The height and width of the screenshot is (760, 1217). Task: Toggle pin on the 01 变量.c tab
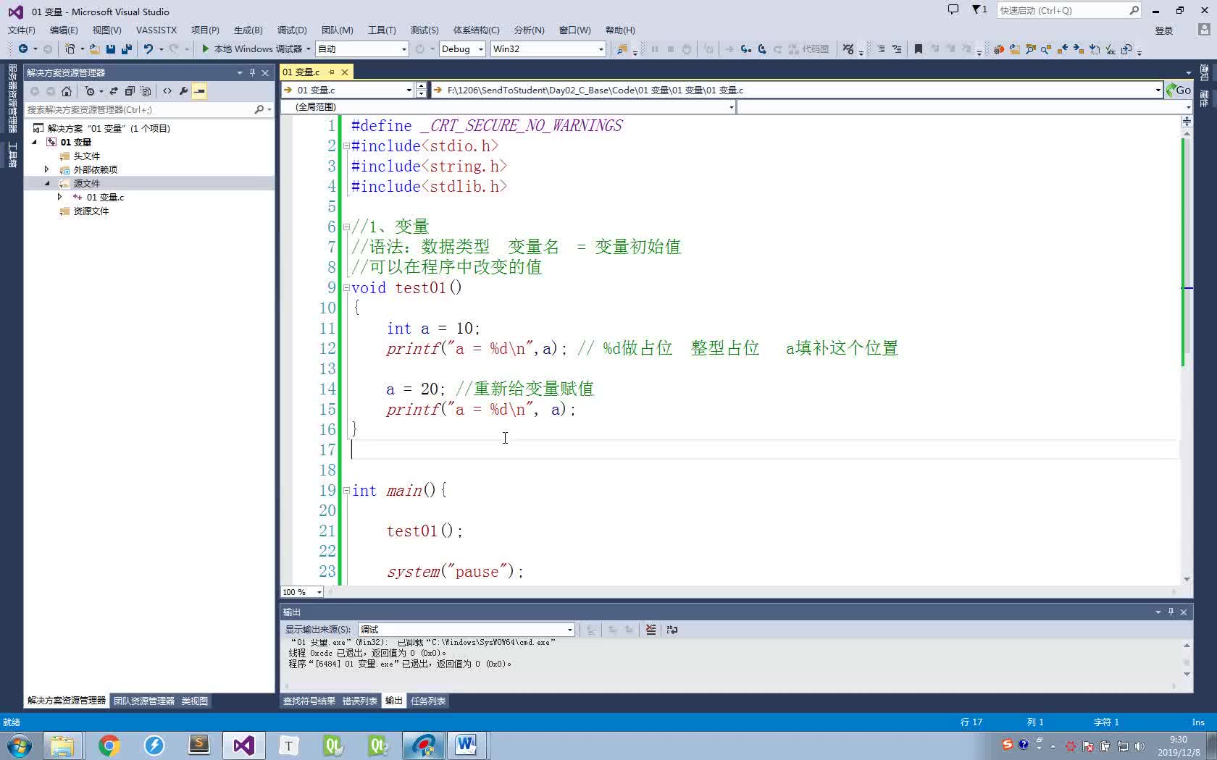pyautogui.click(x=332, y=72)
